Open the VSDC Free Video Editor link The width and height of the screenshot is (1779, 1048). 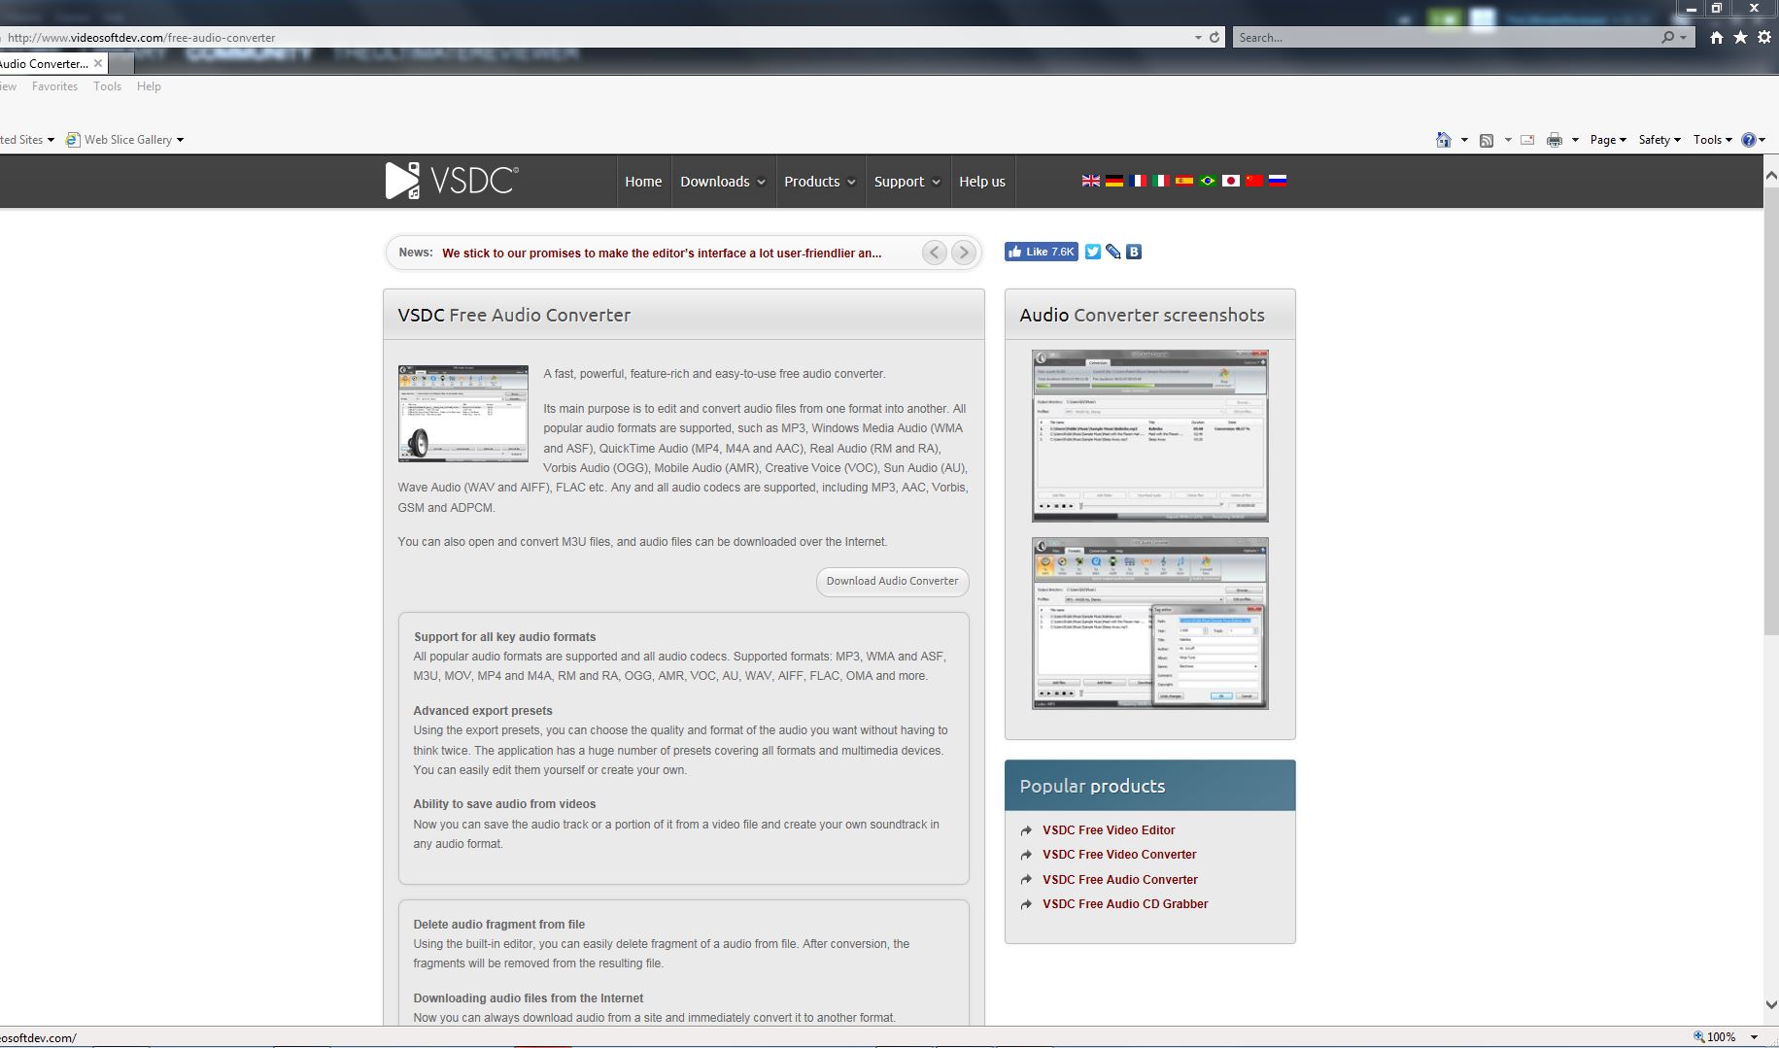[x=1109, y=830]
